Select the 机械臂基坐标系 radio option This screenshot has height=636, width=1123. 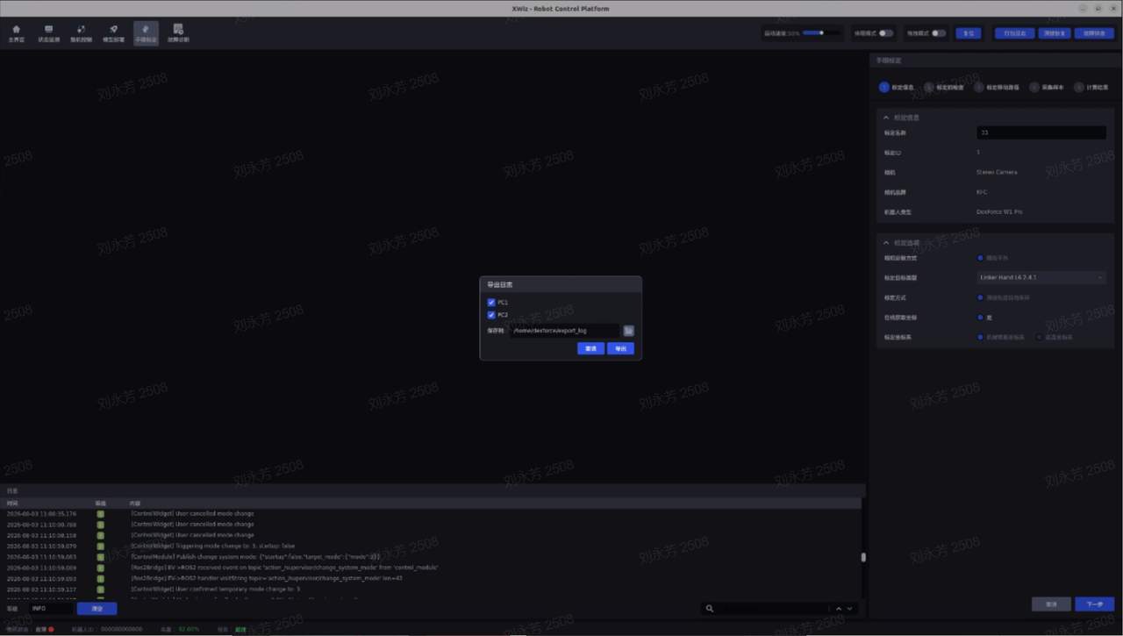tap(980, 337)
